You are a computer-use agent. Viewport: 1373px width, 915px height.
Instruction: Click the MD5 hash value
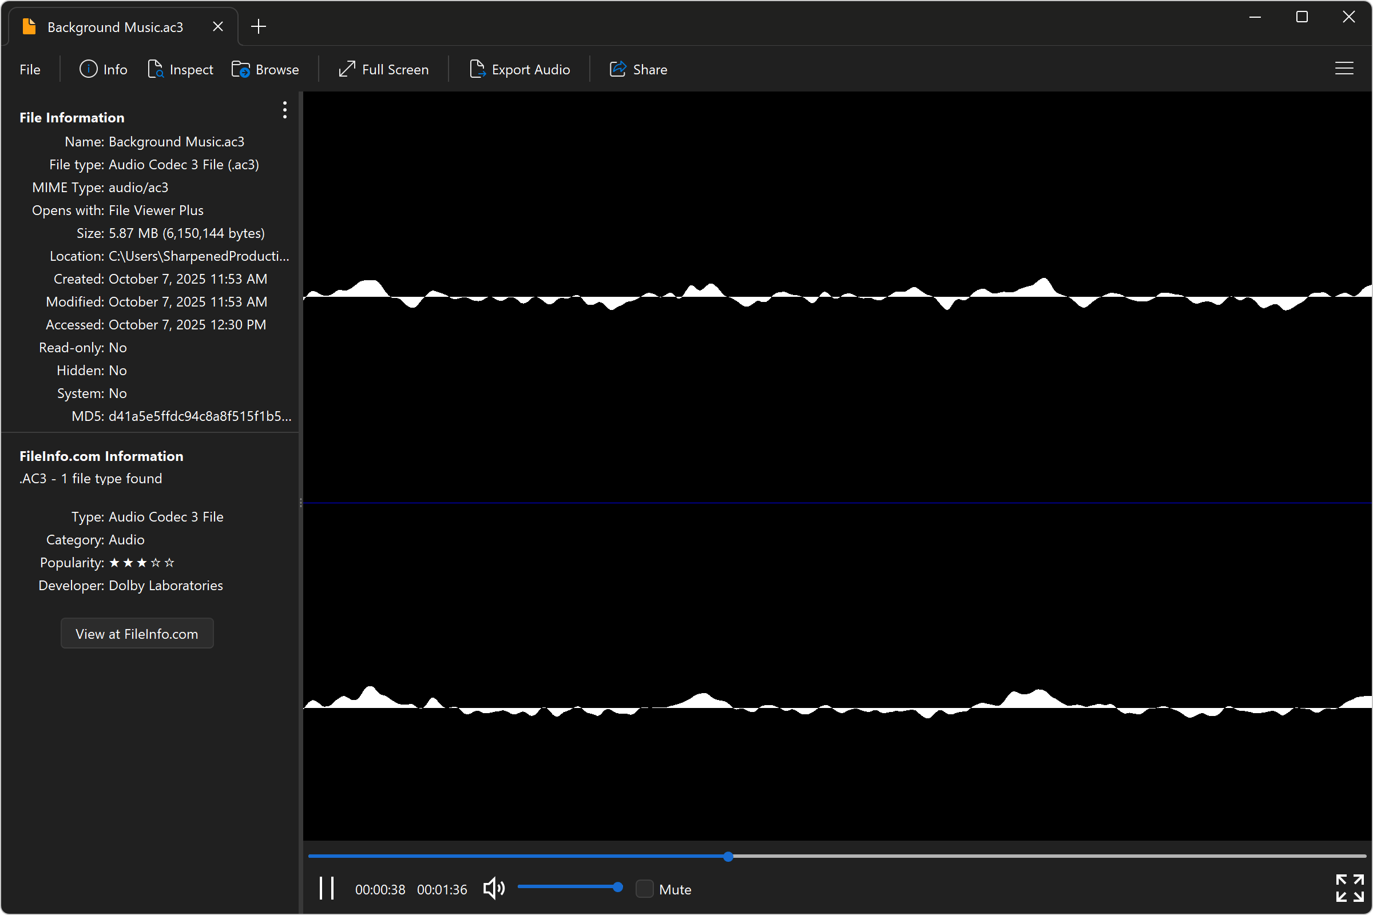(x=200, y=416)
